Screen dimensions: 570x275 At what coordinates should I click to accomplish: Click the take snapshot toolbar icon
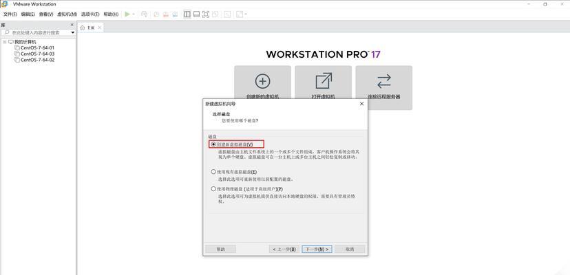tap(157, 14)
